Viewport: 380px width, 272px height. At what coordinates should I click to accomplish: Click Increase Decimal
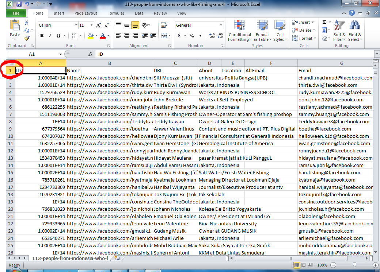tap(212, 35)
